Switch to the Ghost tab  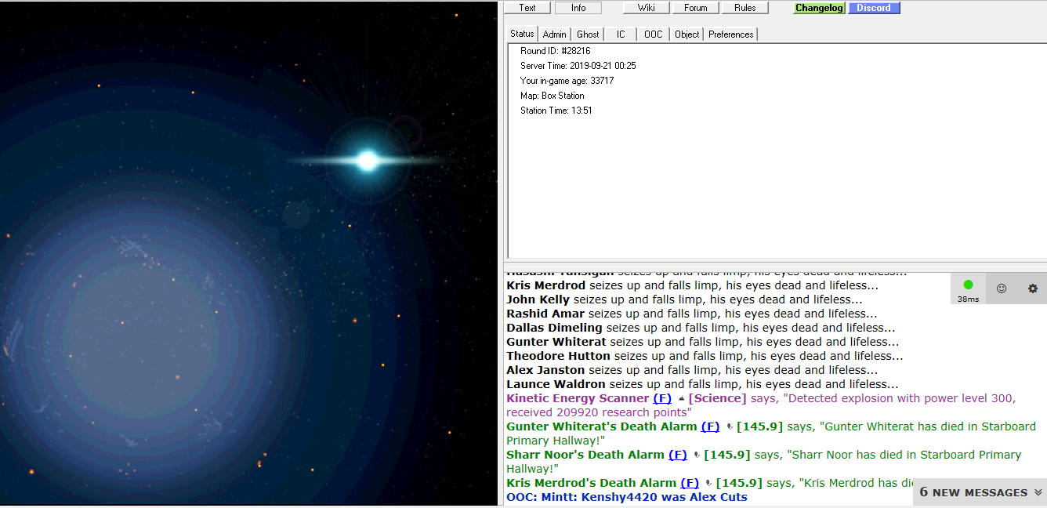[588, 34]
